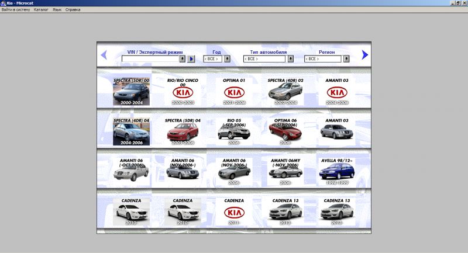Image resolution: width=468 pixels, height=253 pixels.
Task: Select last Cadenza 13 model
Action: tap(337, 212)
